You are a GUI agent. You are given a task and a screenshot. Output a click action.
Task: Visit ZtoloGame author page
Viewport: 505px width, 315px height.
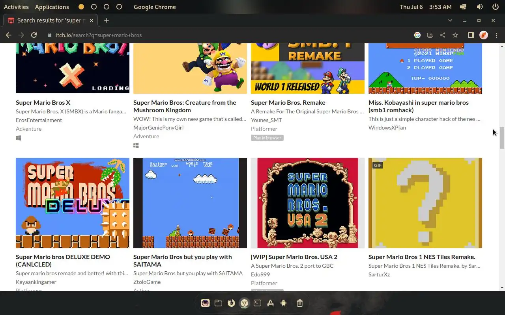[147, 282]
